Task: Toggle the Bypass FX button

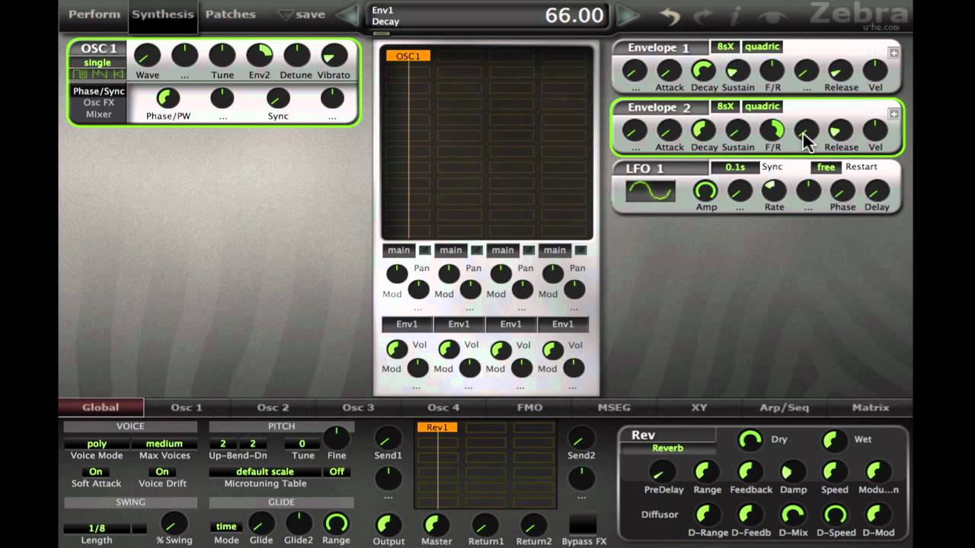Action: click(x=583, y=524)
